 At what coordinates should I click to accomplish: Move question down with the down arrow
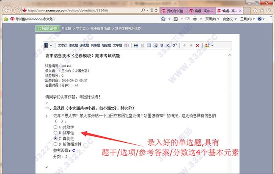pyautogui.click(x=191, y=45)
